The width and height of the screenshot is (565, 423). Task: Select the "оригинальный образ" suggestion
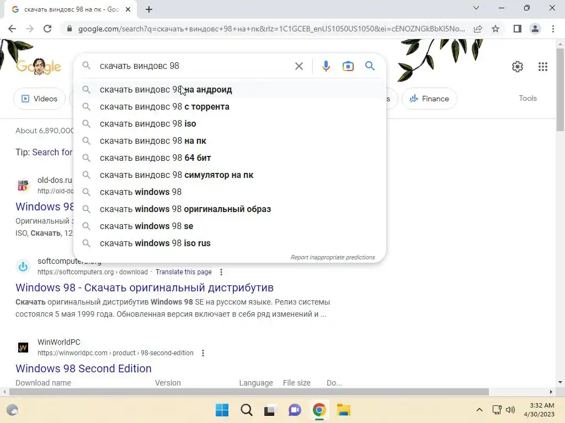pyautogui.click(x=230, y=209)
